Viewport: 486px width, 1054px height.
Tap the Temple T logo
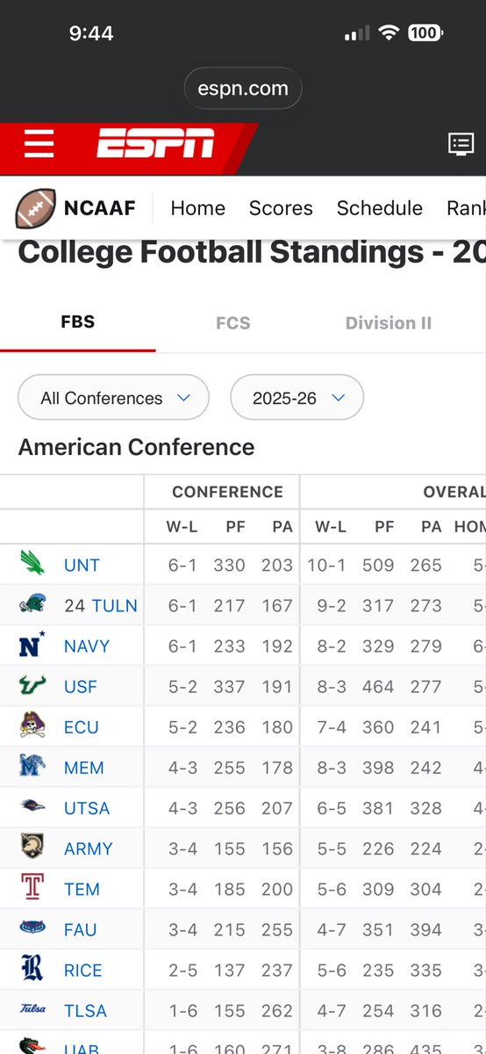32,888
